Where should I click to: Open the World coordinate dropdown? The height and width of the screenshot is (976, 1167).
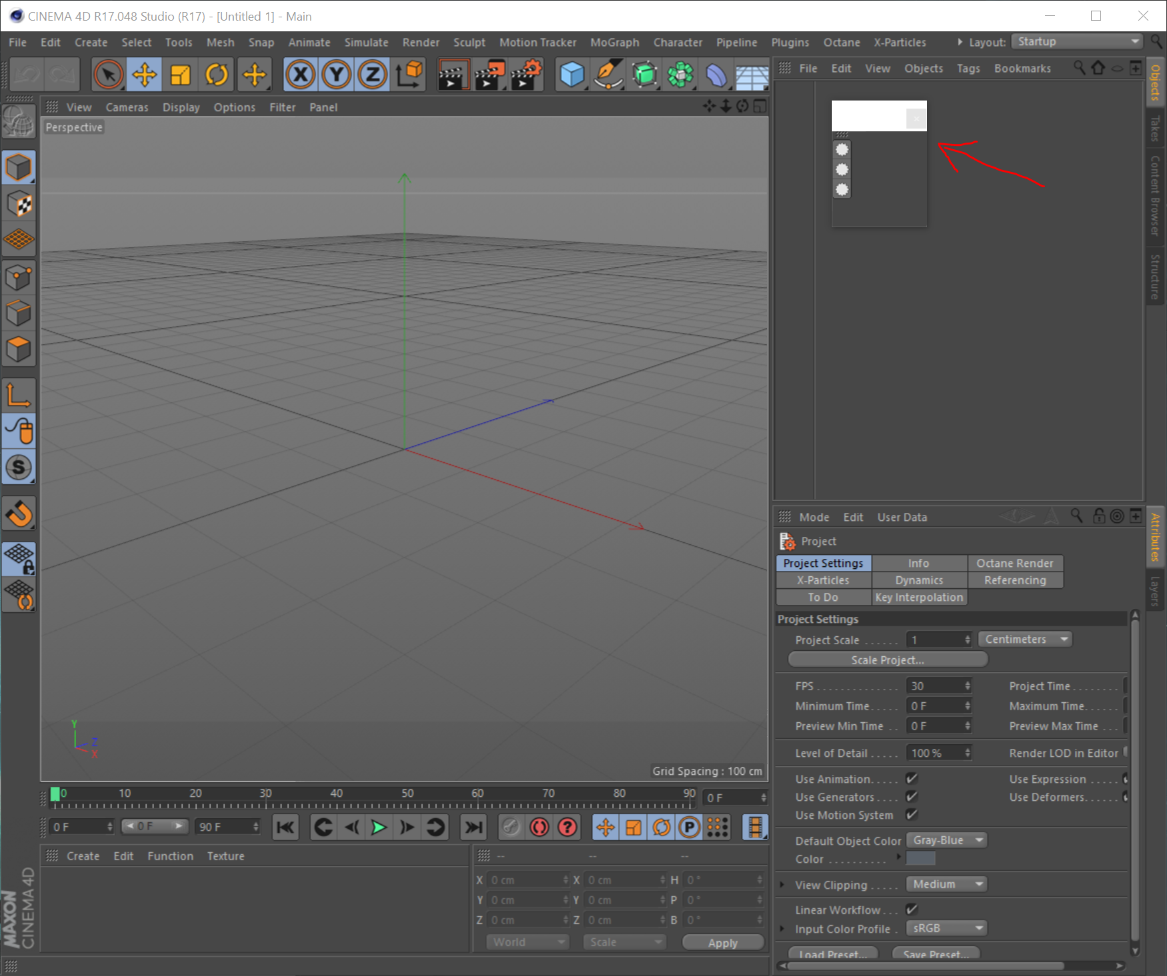coord(527,941)
